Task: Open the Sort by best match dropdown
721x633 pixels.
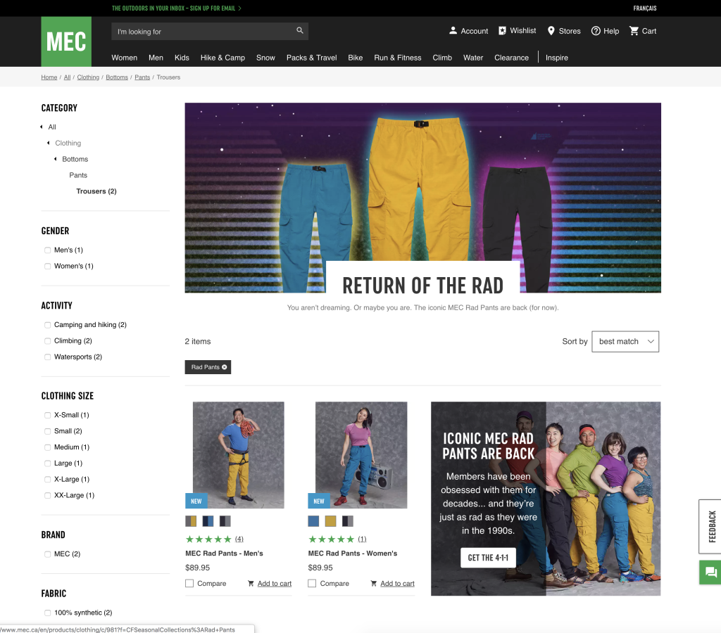Action: pos(625,342)
